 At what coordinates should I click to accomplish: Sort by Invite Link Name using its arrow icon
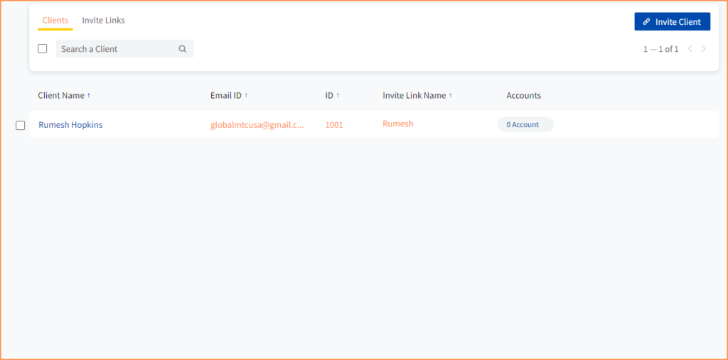[x=450, y=96]
